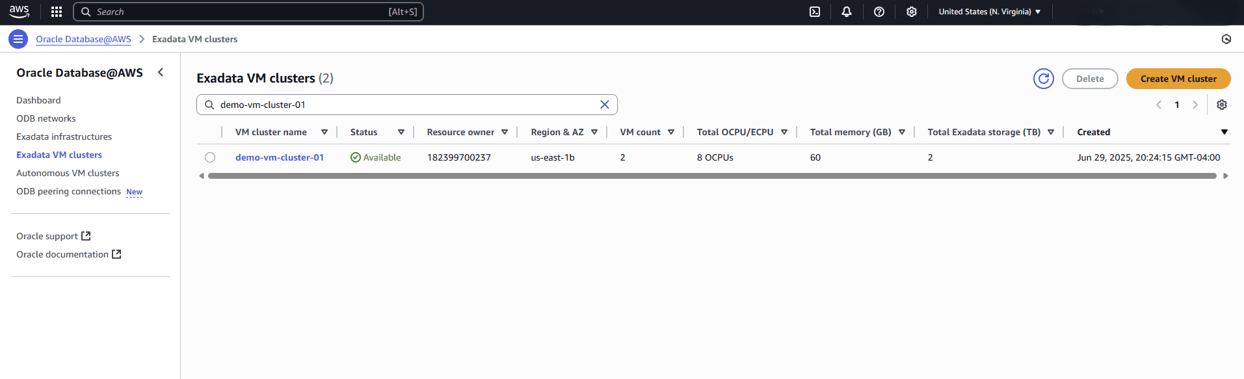Click the us-east-1b cell
1244x379 pixels.
pyautogui.click(x=553, y=157)
